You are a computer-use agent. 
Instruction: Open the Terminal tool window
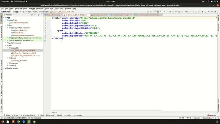click(50, 115)
